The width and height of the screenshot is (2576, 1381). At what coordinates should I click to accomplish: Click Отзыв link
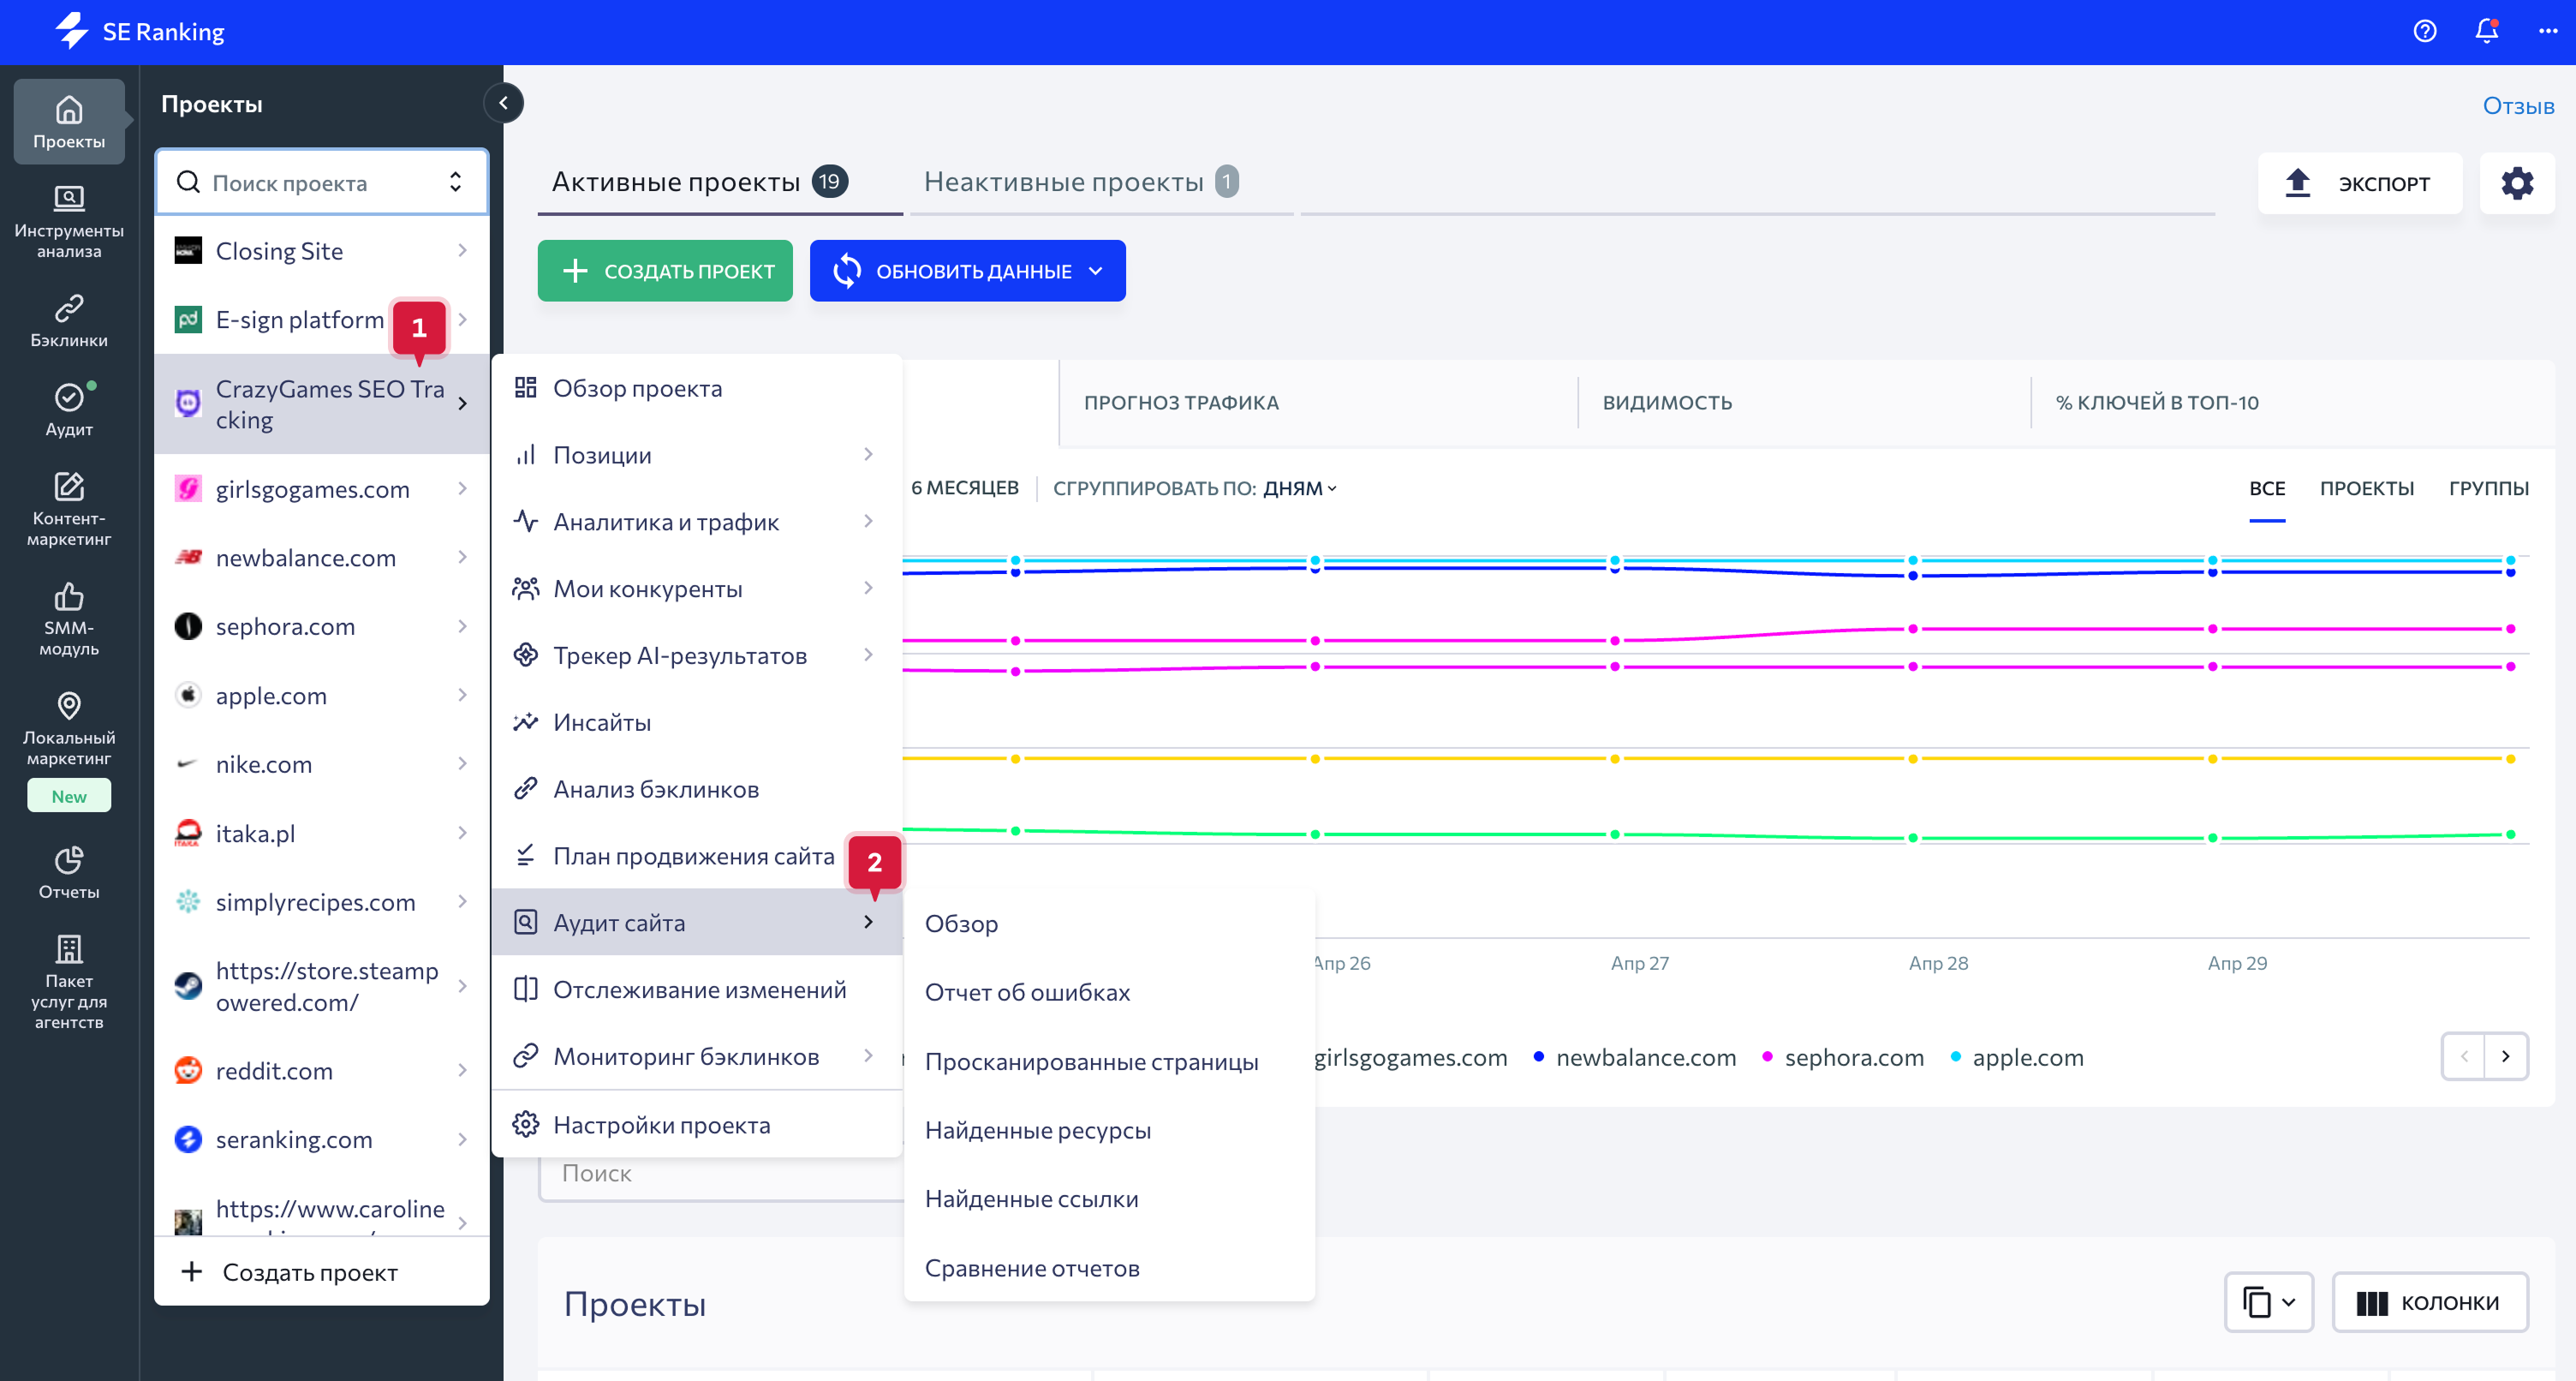(2518, 105)
